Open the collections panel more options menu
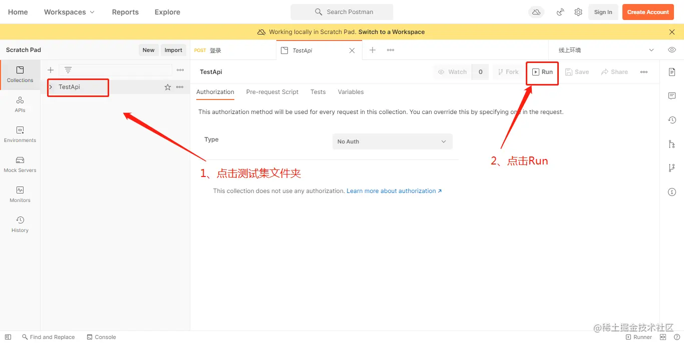The height and width of the screenshot is (343, 684). coord(180,70)
